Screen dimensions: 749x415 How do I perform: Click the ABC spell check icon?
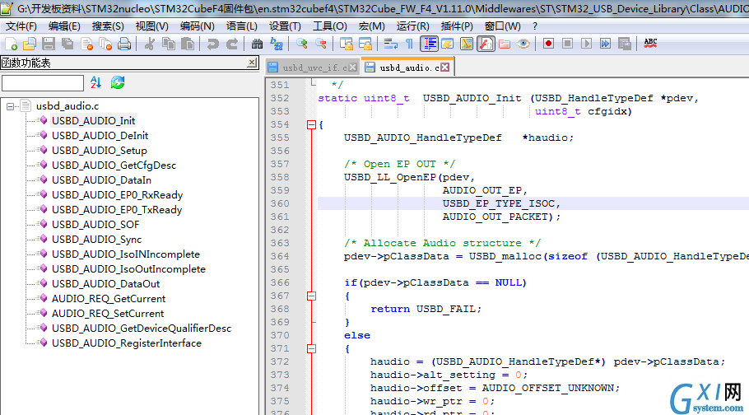(650, 44)
